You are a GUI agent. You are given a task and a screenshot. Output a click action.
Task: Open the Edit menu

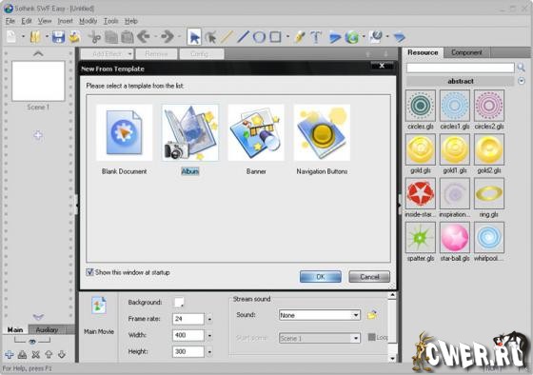[27, 21]
